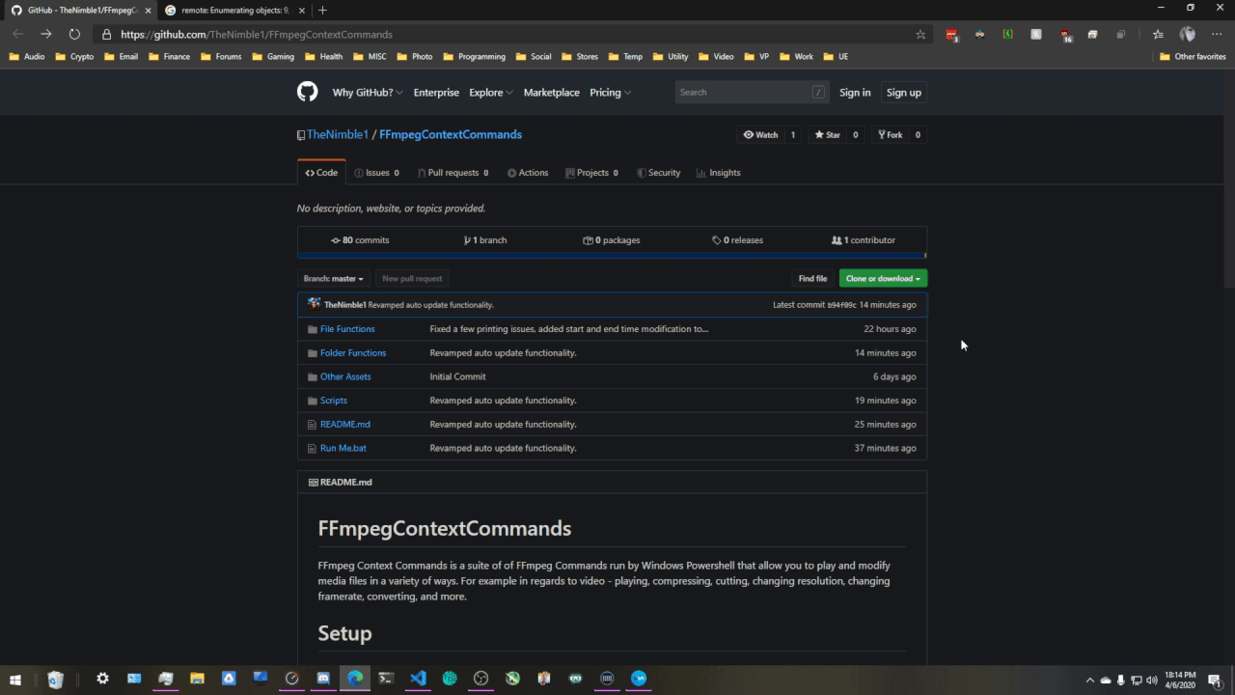Image resolution: width=1235 pixels, height=695 pixels.
Task: Open Run Me.bat file
Action: pos(343,449)
